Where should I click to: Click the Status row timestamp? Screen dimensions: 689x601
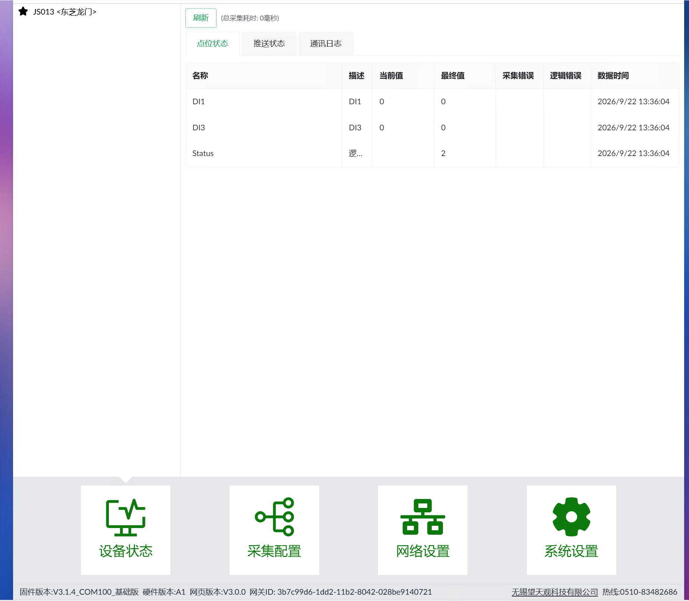tap(633, 153)
